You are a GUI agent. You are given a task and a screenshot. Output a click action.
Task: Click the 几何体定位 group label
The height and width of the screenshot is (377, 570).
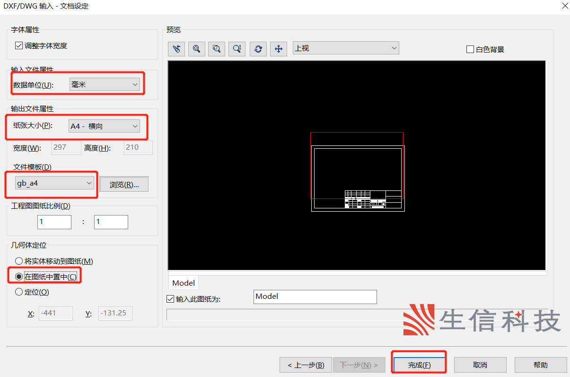pos(29,245)
